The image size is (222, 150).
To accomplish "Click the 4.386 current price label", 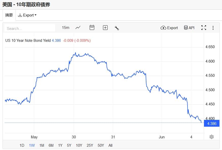I will tap(212, 123).
